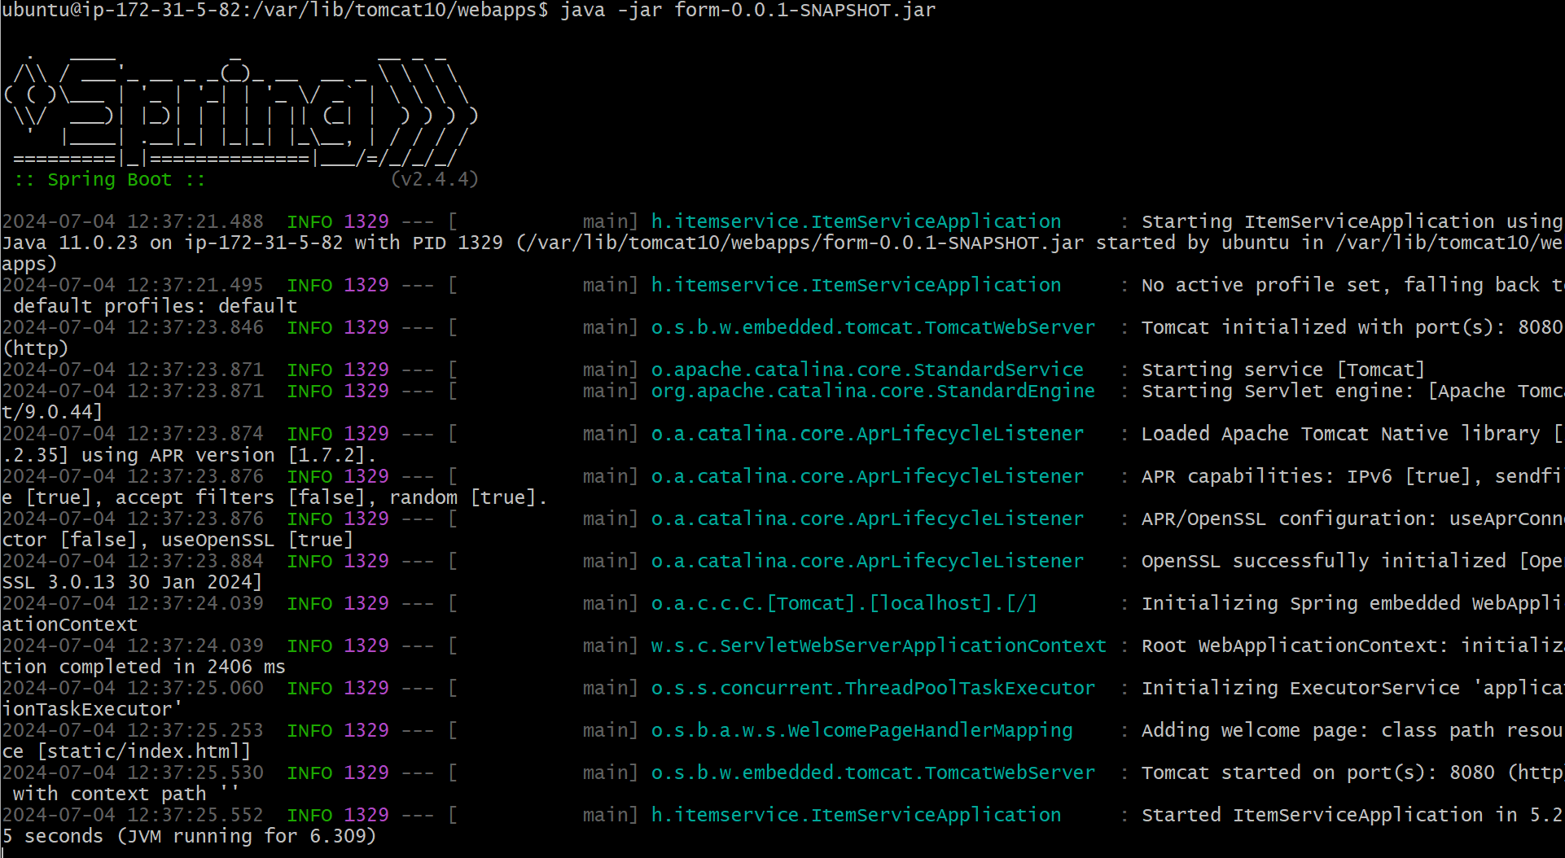Click 'tion completed in 2406 ms' line

(143, 667)
